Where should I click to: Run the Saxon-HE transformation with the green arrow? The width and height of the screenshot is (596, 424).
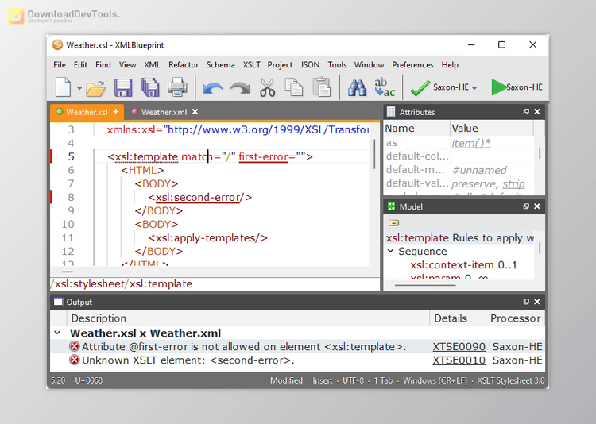coord(498,87)
